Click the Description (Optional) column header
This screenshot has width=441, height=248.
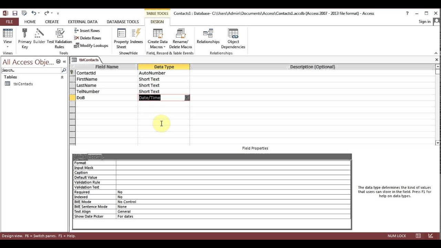coord(312,67)
